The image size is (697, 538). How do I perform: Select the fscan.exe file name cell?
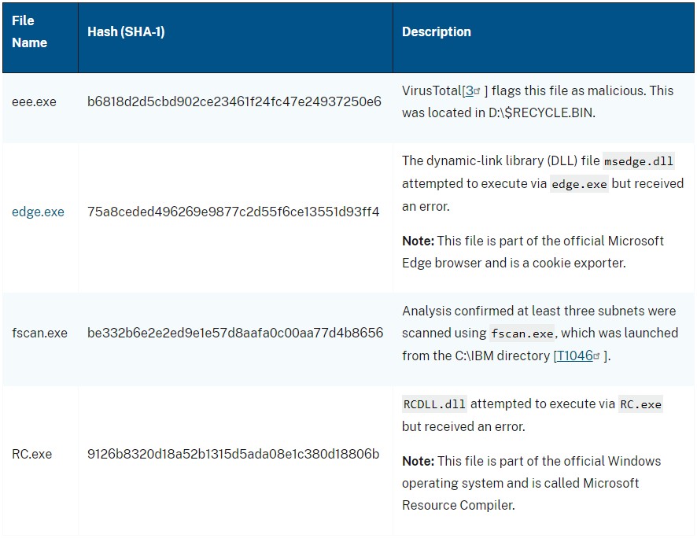[x=39, y=333]
